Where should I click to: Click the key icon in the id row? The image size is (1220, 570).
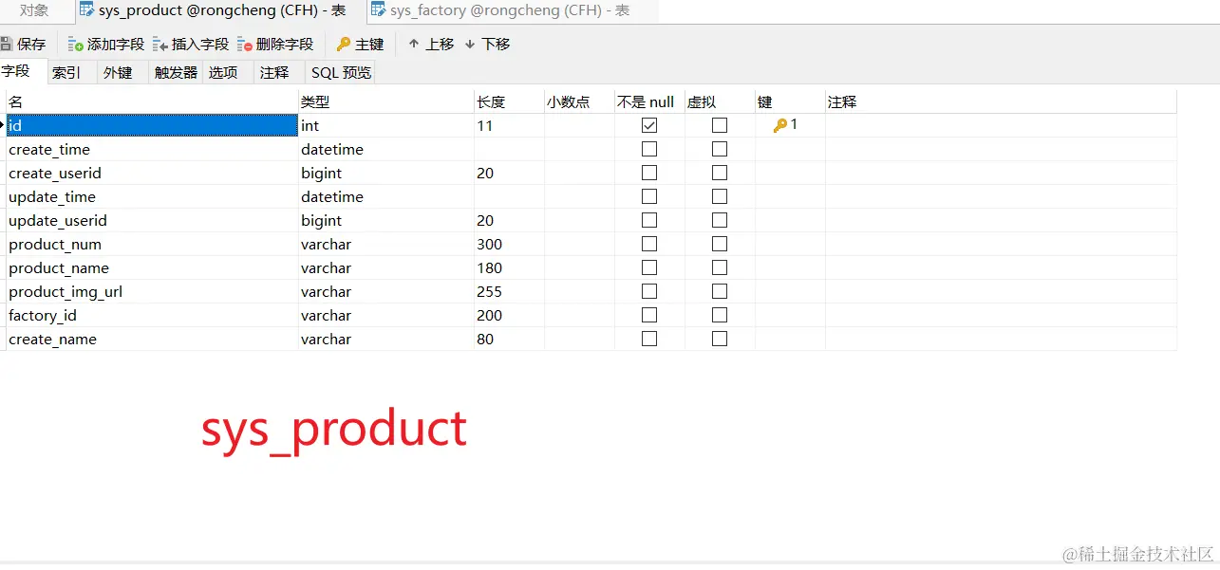(x=780, y=125)
